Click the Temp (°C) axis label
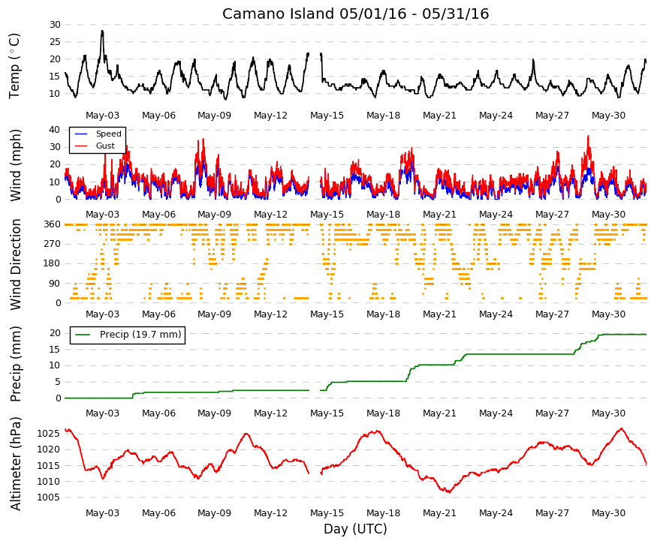Viewport: 654px width, 544px height. [14, 66]
